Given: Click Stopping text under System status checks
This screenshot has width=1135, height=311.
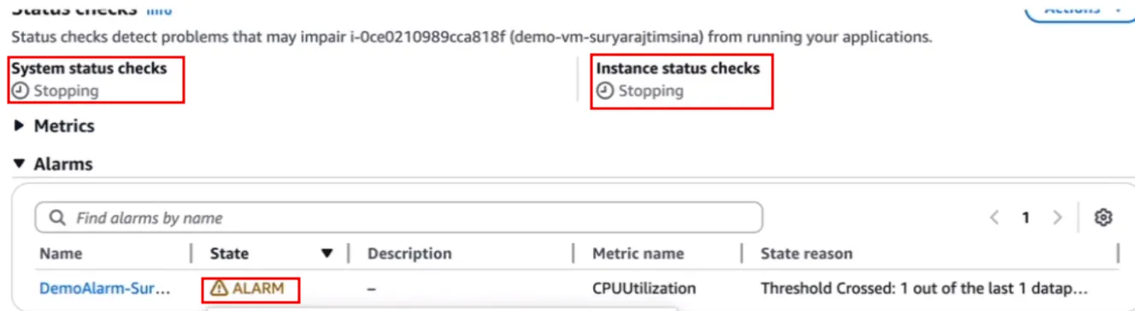Looking at the screenshot, I should [66, 91].
